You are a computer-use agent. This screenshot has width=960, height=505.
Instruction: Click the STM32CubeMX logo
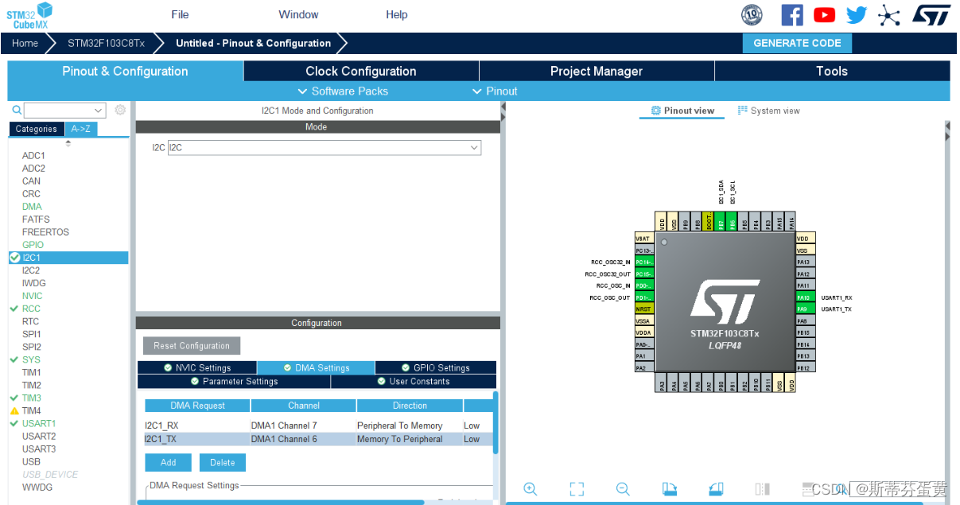point(30,15)
